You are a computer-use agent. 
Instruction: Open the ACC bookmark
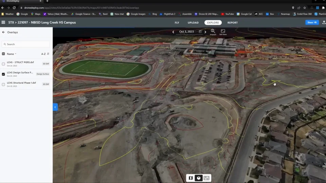(259, 14)
